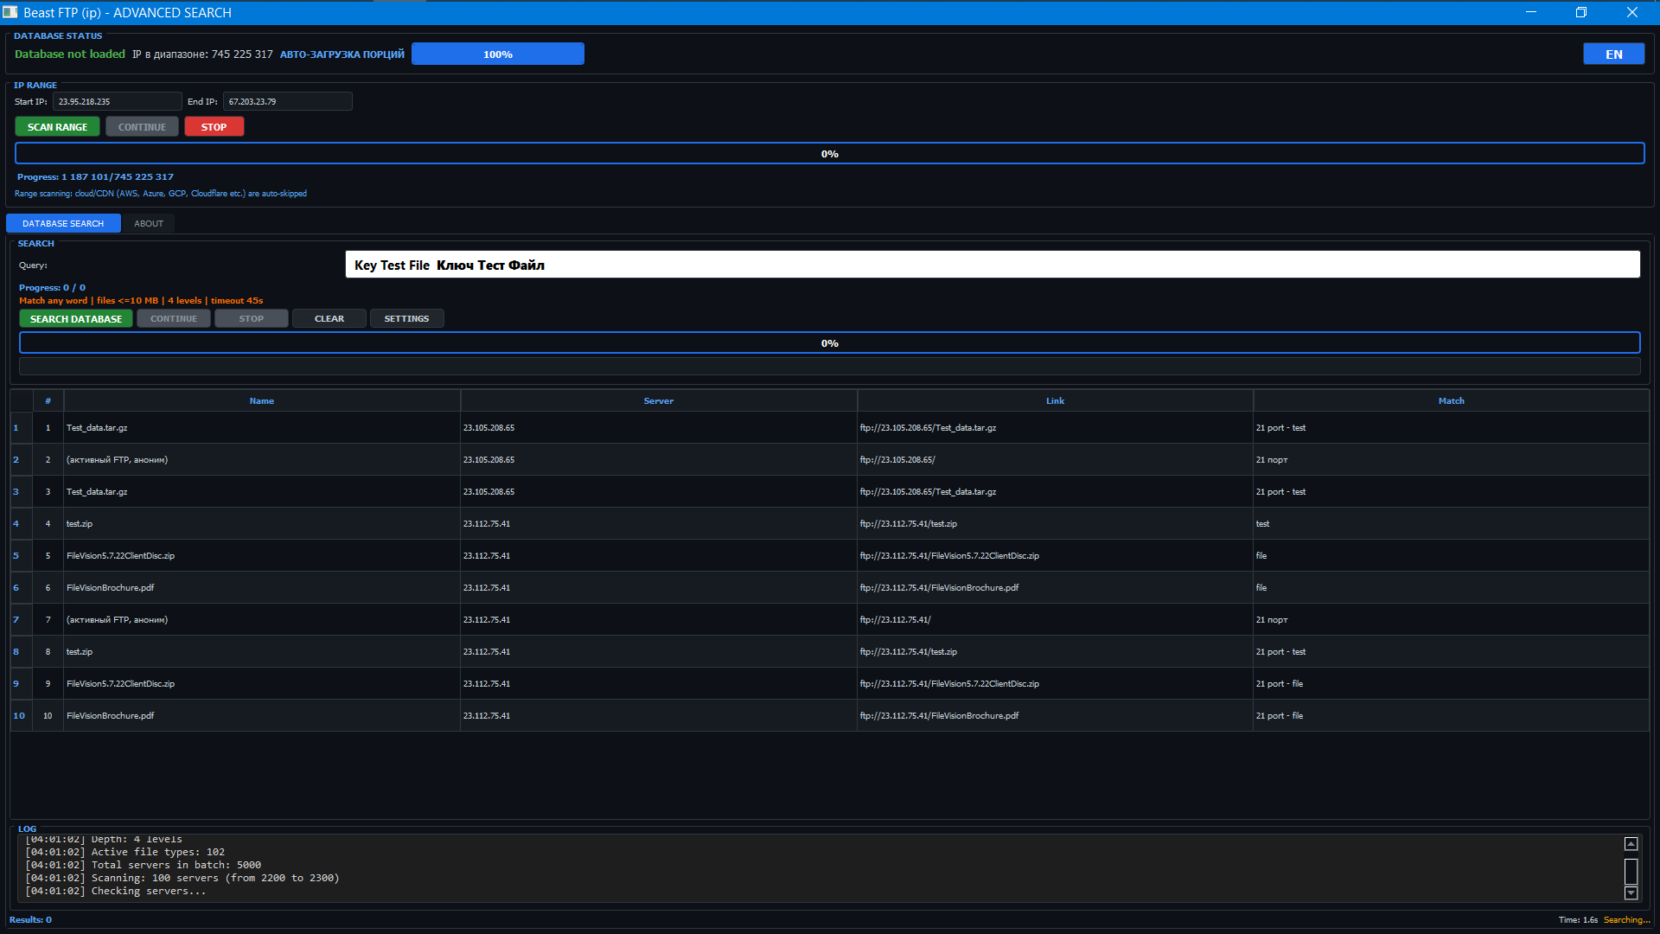This screenshot has height=934, width=1660.
Task: Start scanning with SCAN RANGE button
Action: (x=57, y=127)
